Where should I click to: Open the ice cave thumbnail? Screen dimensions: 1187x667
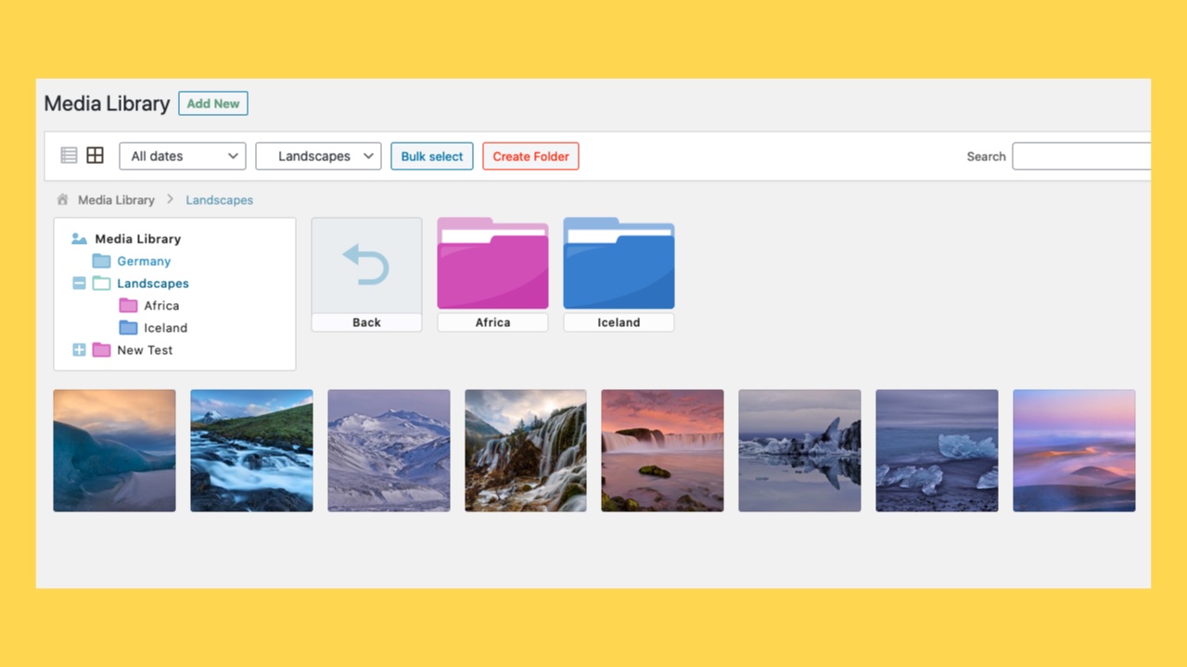[x=114, y=450]
